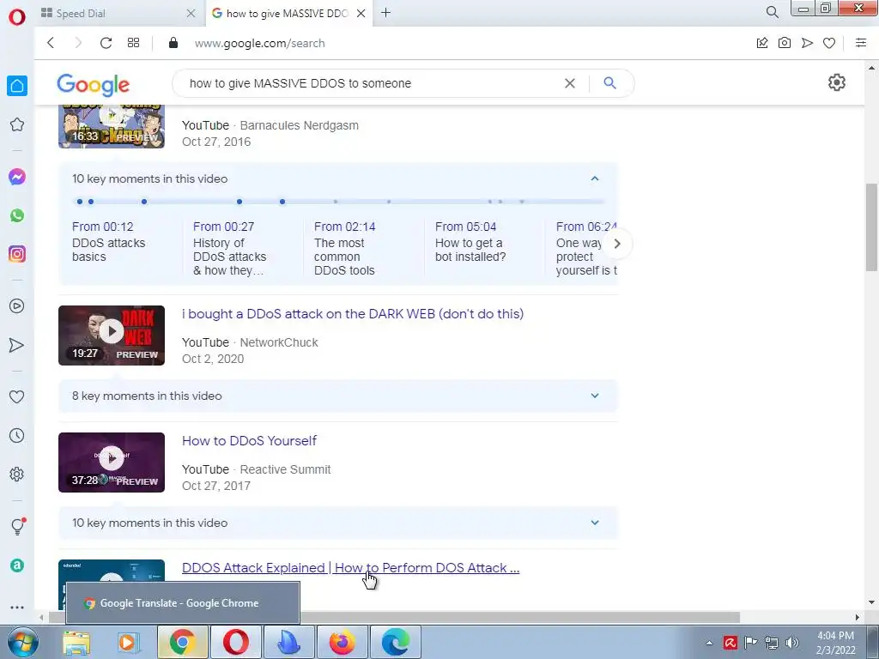Open sidebar History clock icon

tap(17, 435)
